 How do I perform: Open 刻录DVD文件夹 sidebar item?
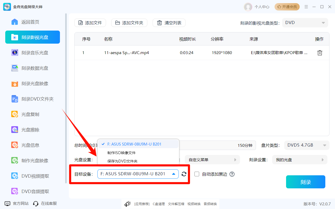pos(32,99)
